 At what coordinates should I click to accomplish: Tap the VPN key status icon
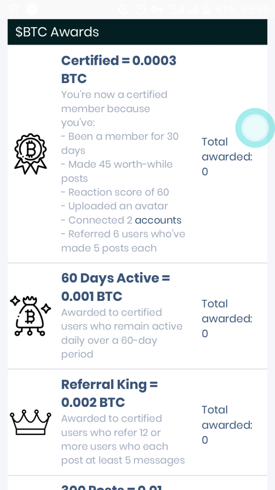click(x=158, y=9)
